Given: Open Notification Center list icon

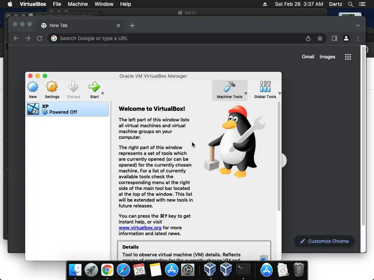Looking at the screenshot, I should (x=362, y=4).
